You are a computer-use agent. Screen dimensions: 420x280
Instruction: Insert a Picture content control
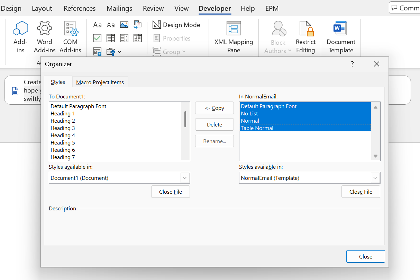[124, 25]
